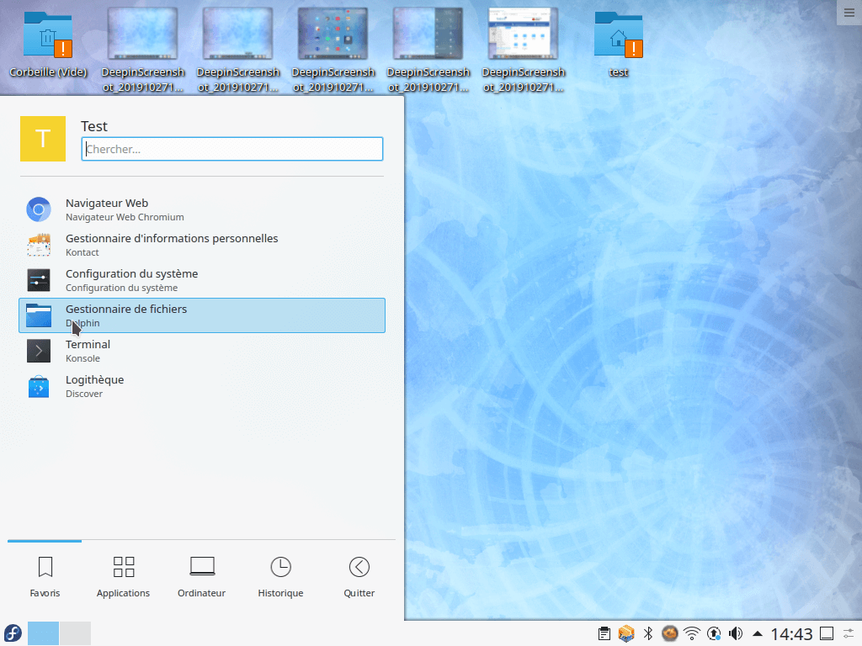Focus the Chercher search field
Screen dimensions: 862x646
tap(232, 149)
